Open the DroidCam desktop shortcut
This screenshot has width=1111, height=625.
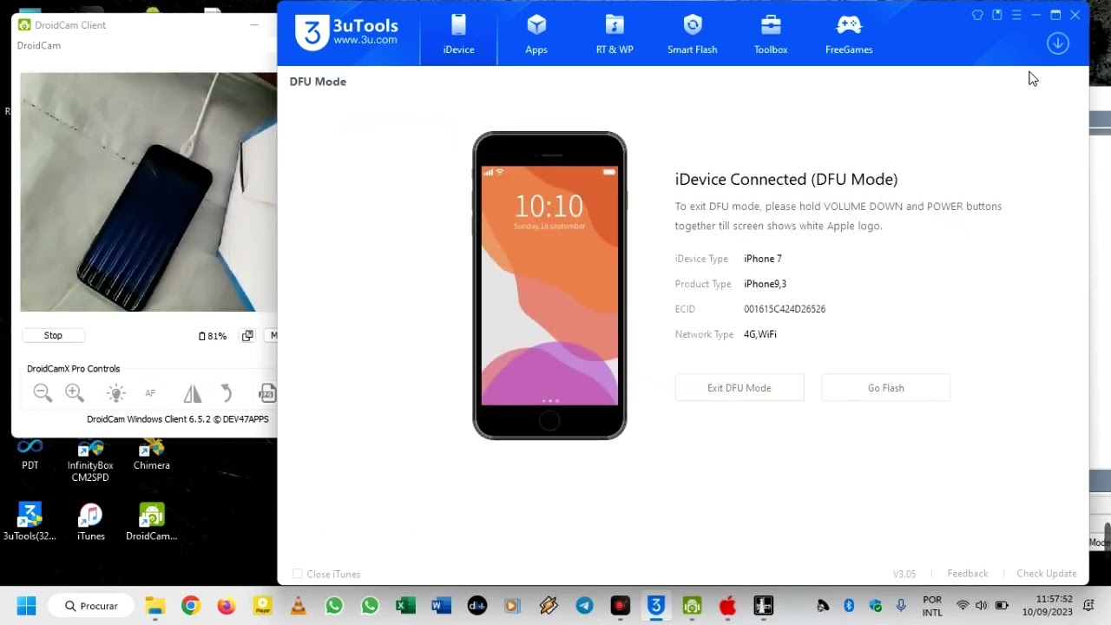pos(151,522)
